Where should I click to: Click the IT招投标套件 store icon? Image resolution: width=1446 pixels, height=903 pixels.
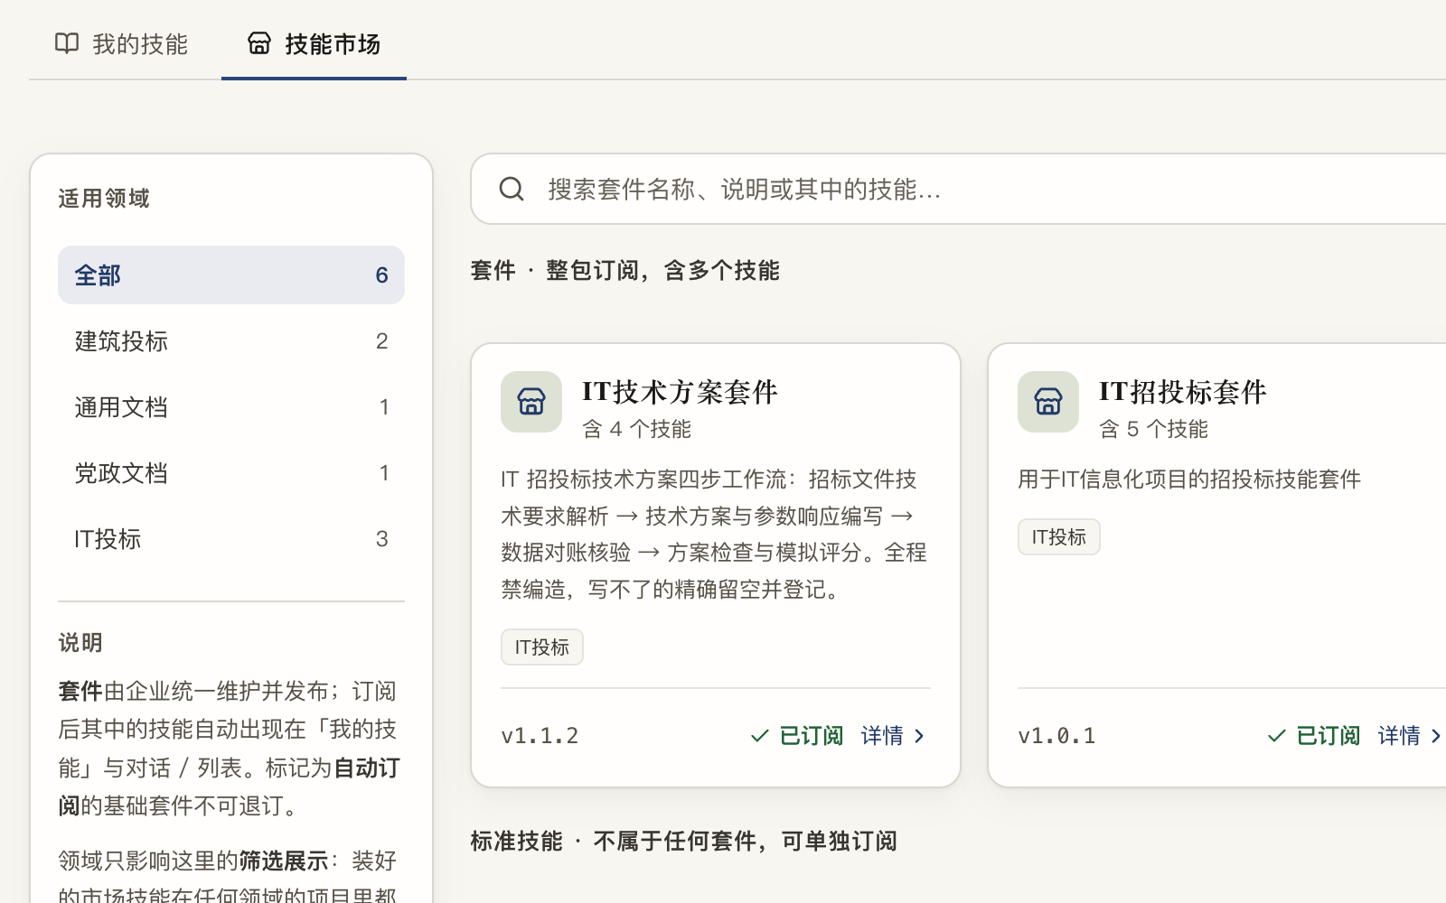(x=1048, y=402)
